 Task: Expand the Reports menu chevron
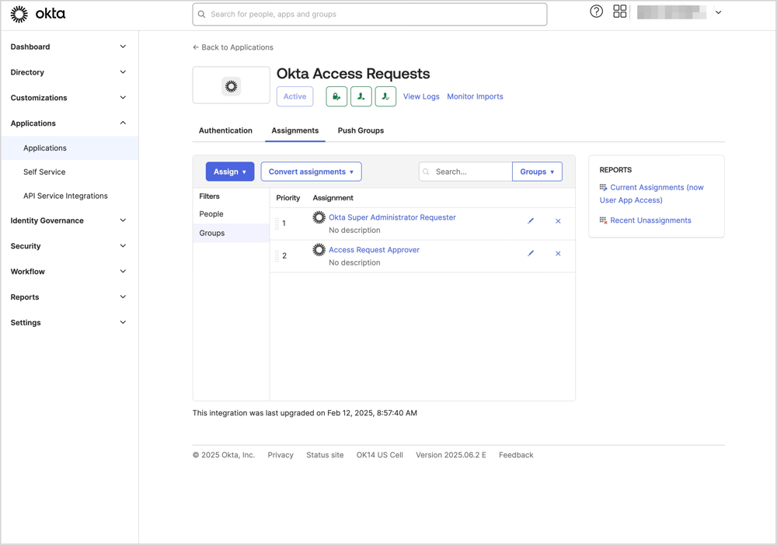[x=123, y=297]
